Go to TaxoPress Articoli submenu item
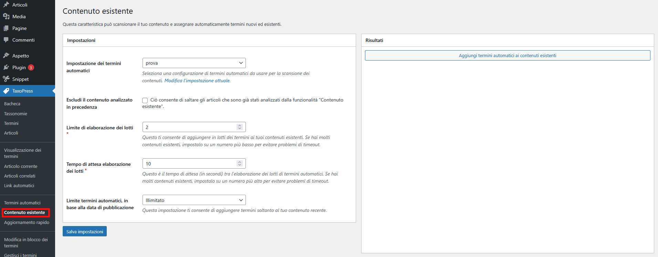 [x=11, y=133]
